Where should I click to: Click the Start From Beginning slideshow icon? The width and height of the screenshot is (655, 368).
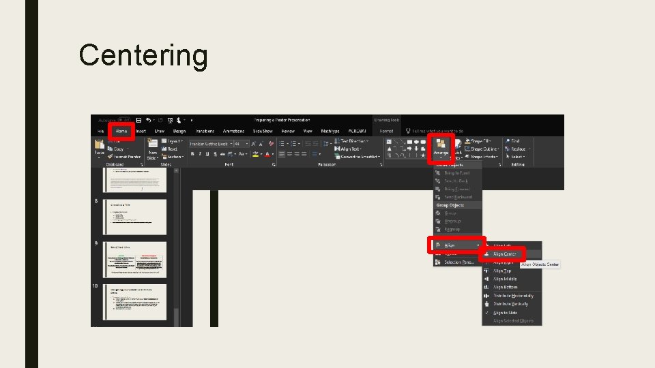[x=170, y=120]
